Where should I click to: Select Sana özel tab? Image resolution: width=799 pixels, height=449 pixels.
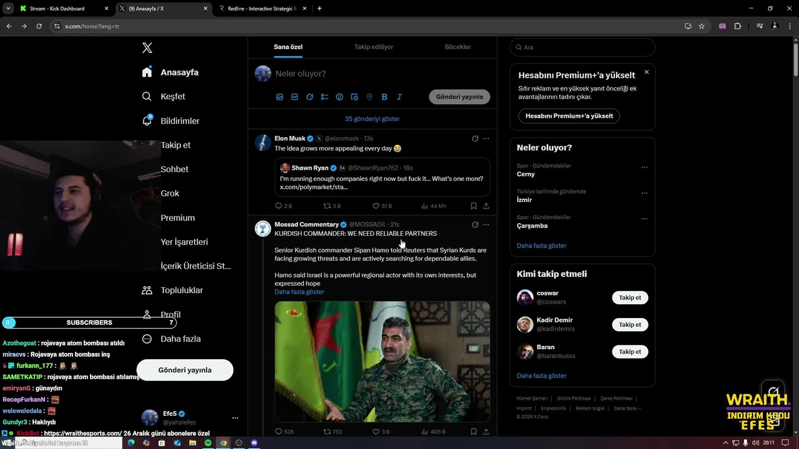pyautogui.click(x=288, y=47)
